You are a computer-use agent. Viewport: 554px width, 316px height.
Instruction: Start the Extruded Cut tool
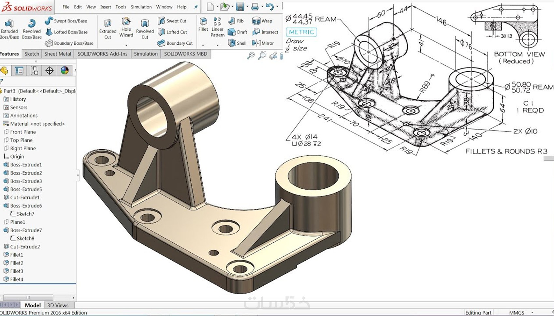tap(108, 29)
